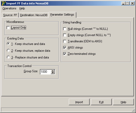The height and width of the screenshot is (113, 136).
Task: Click the application icon in title bar
Action: coord(3,3)
